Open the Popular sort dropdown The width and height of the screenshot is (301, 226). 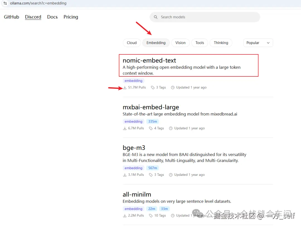258,43
